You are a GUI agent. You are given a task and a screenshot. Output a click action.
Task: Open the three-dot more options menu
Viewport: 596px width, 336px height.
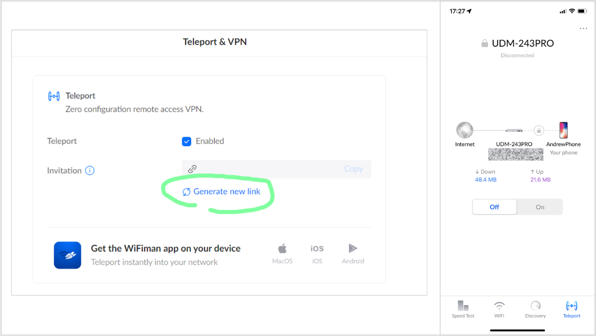point(583,29)
